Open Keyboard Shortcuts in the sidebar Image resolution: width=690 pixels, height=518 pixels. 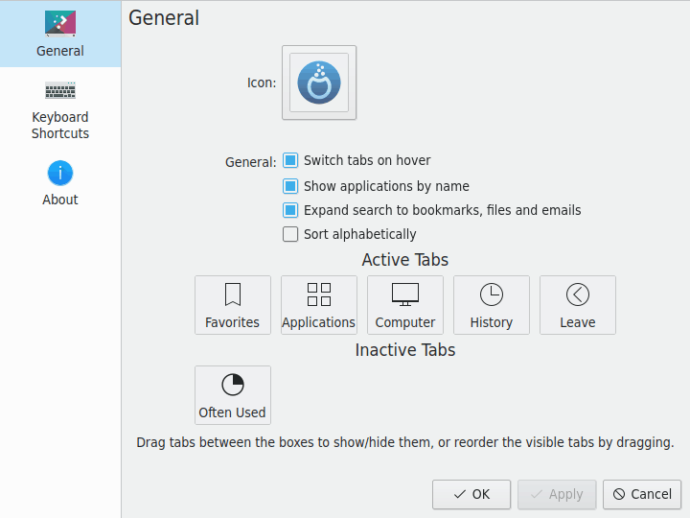[60, 110]
